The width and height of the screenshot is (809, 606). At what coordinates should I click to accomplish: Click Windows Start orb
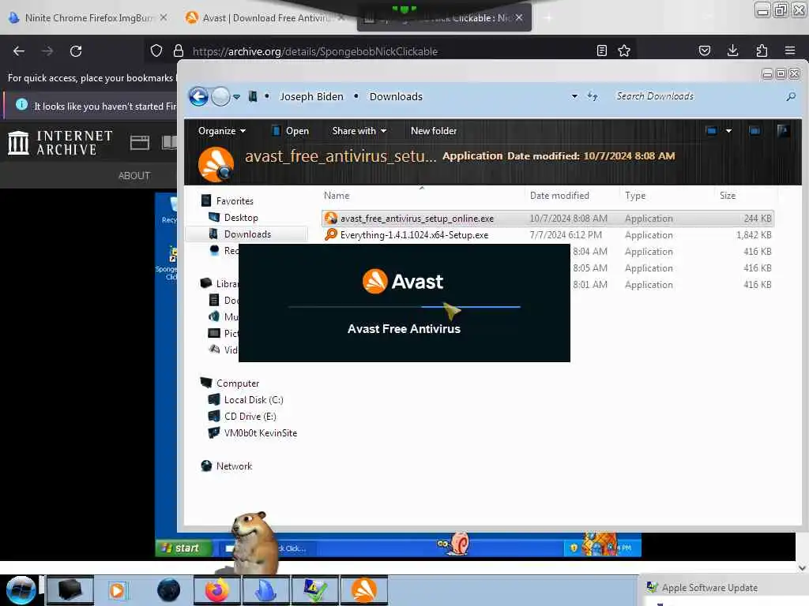tap(21, 590)
